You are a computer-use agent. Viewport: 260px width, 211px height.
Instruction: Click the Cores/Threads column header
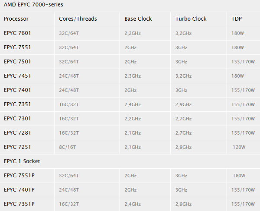(78, 19)
